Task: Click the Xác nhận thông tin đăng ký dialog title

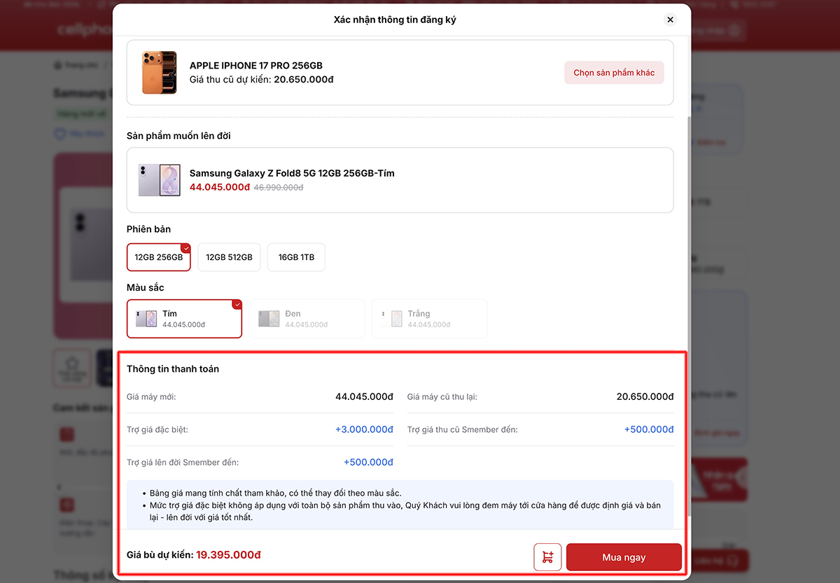Action: [x=395, y=20]
